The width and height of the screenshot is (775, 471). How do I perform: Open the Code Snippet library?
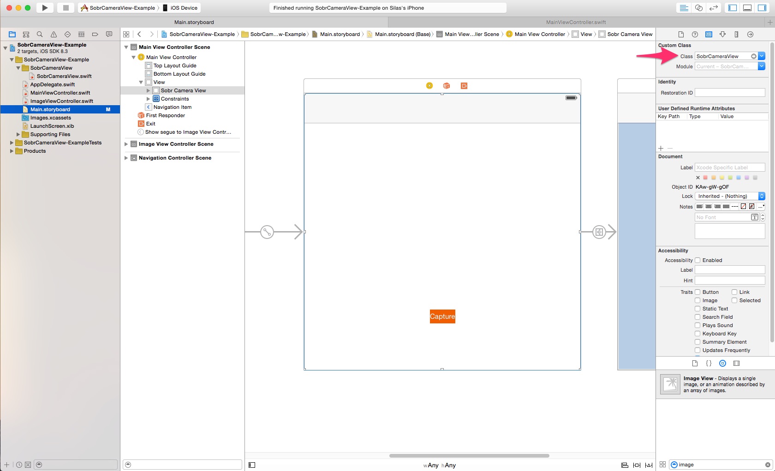click(x=709, y=364)
